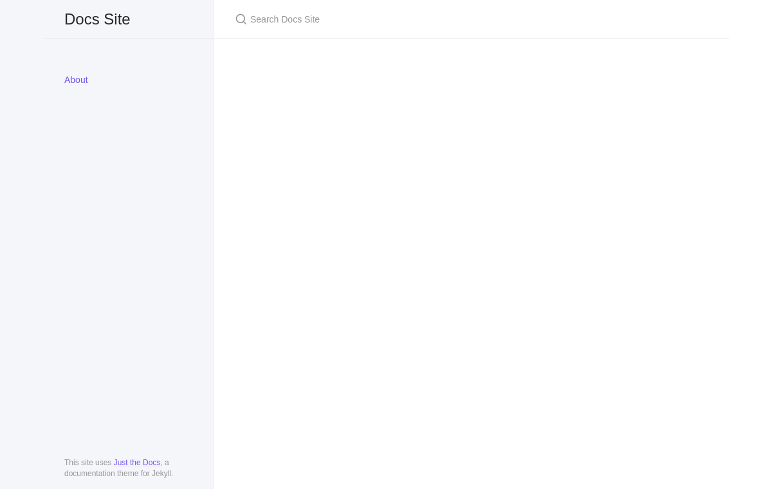Click the Search Docs Site placeholder text

[284, 19]
